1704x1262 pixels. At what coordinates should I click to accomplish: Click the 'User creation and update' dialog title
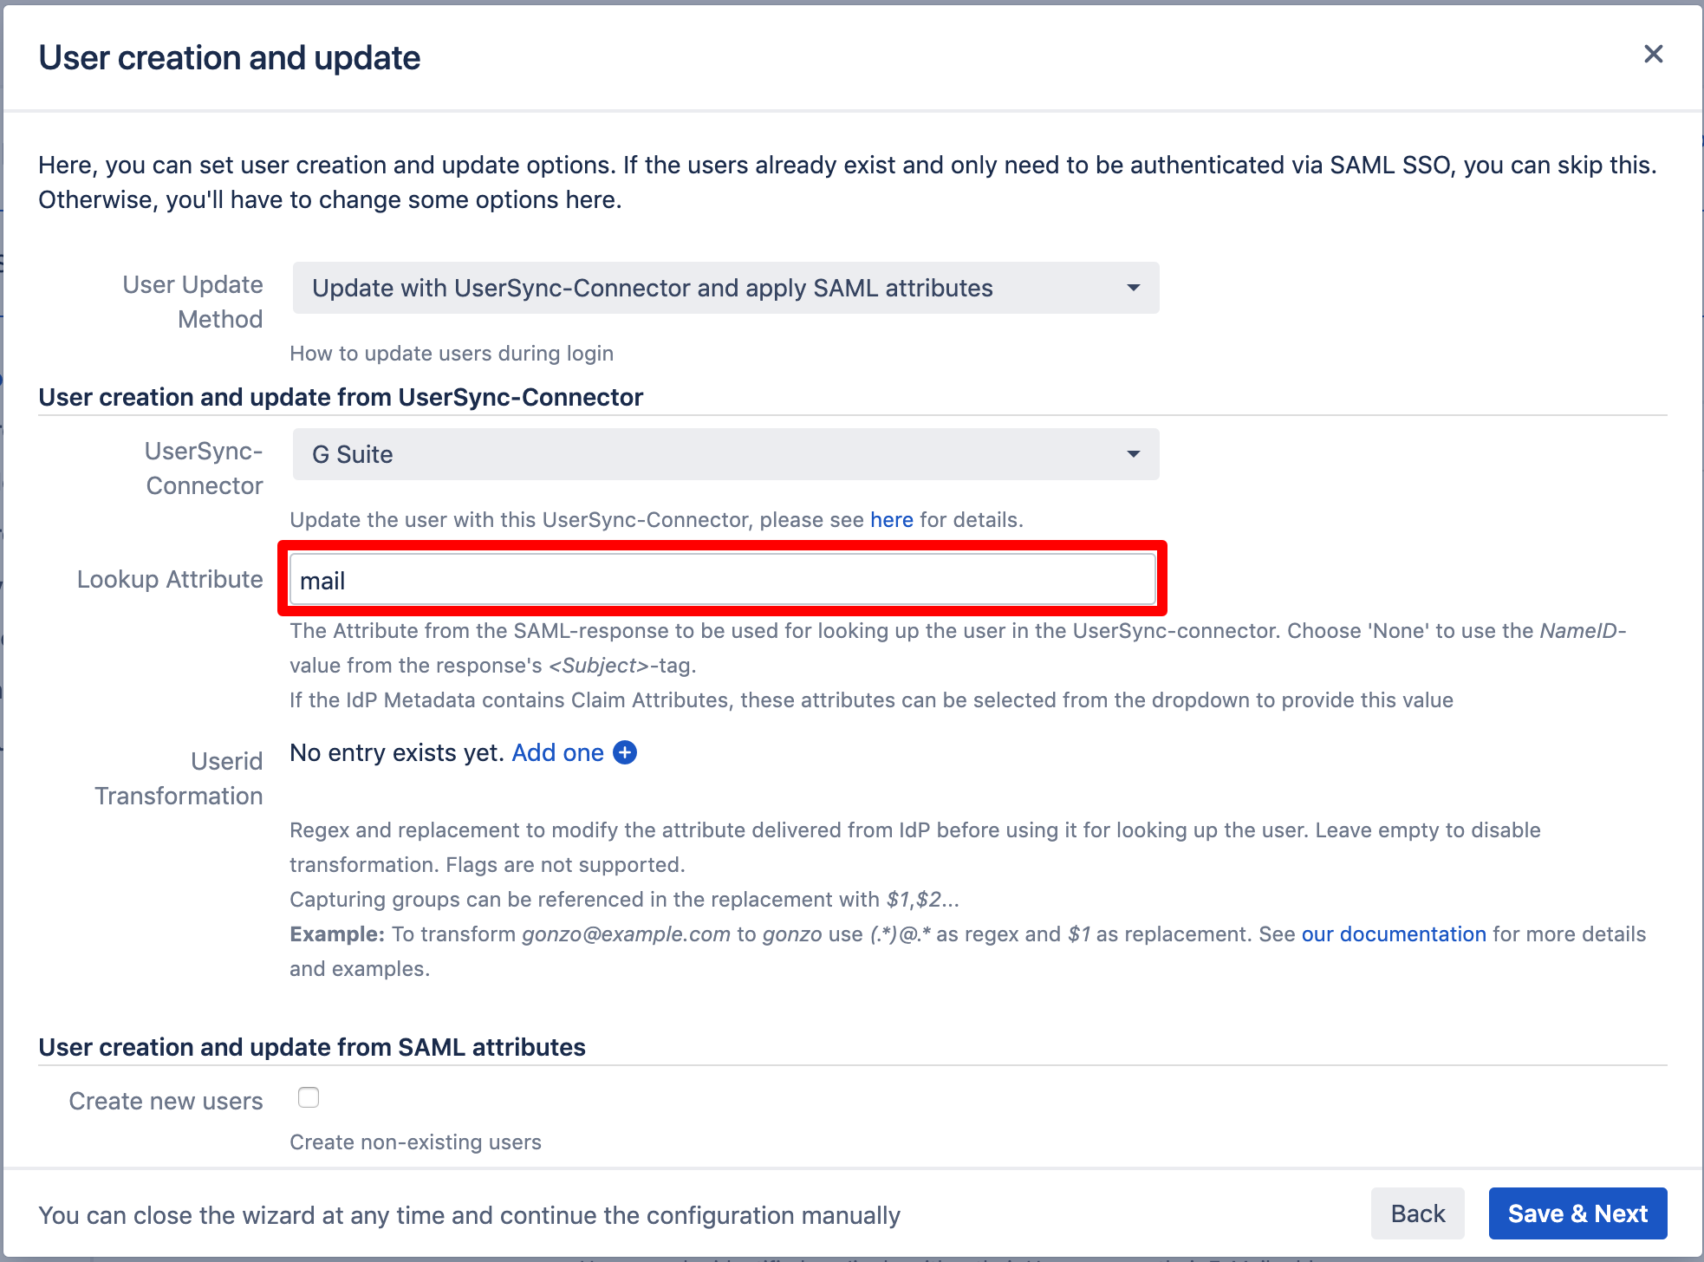[230, 58]
